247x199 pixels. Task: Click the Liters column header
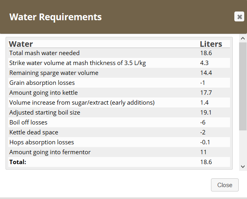click(211, 44)
